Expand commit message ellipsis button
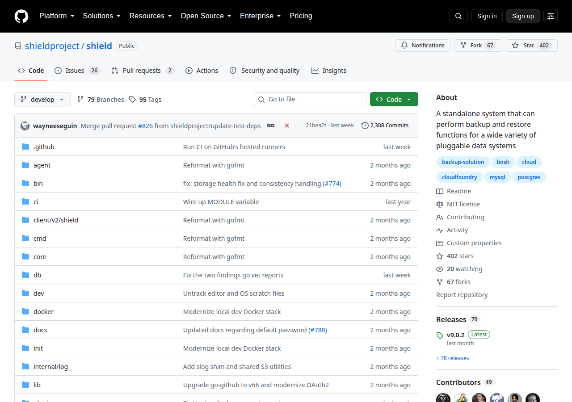The width and height of the screenshot is (572, 402). click(x=271, y=126)
